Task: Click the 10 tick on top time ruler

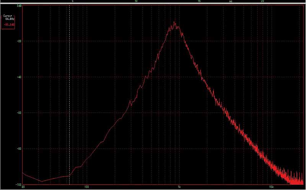Action: [135, 2]
